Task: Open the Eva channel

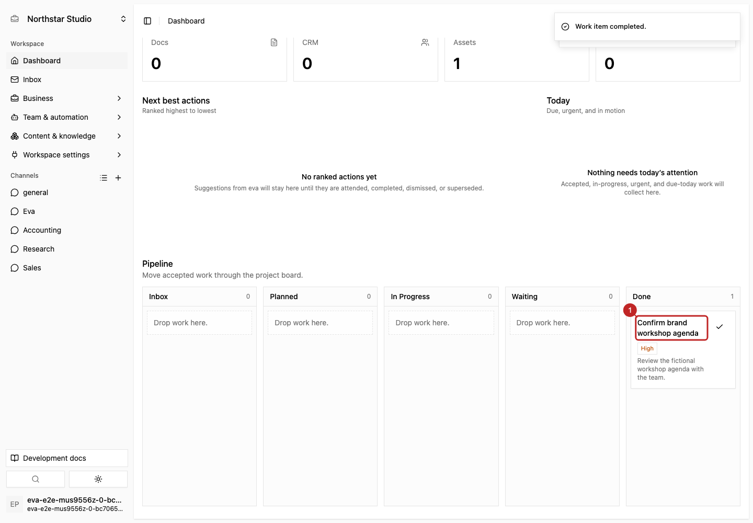Action: pyautogui.click(x=67, y=211)
